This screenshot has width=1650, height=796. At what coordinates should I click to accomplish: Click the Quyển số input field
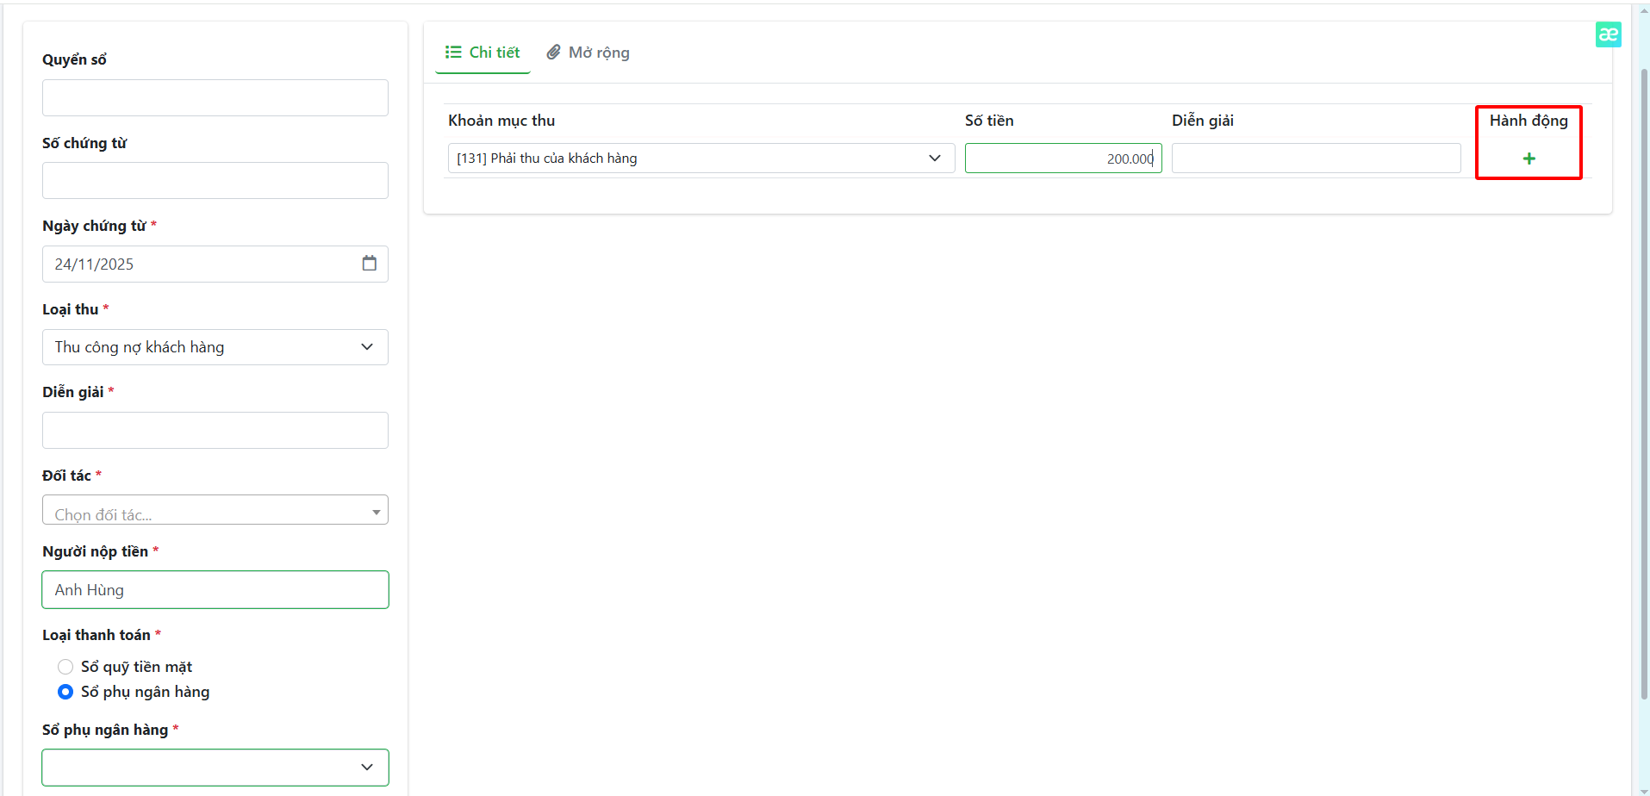pos(215,98)
